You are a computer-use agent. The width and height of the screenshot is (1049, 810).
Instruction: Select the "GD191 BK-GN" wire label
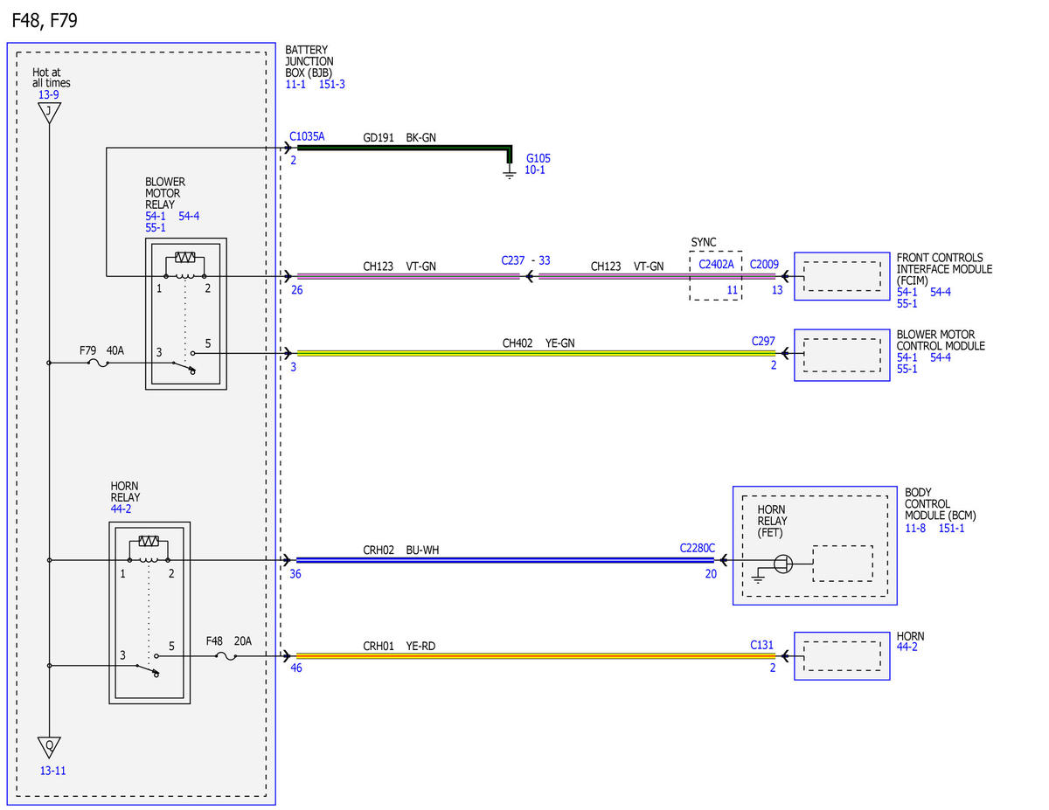(399, 138)
